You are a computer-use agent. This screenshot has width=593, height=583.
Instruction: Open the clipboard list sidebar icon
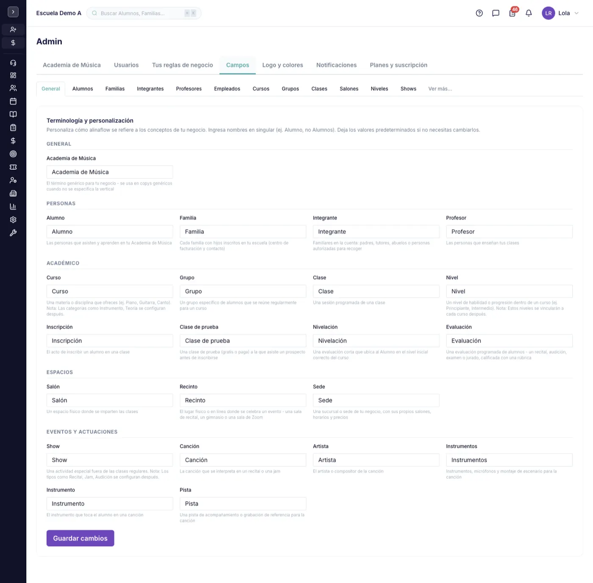coord(13,127)
